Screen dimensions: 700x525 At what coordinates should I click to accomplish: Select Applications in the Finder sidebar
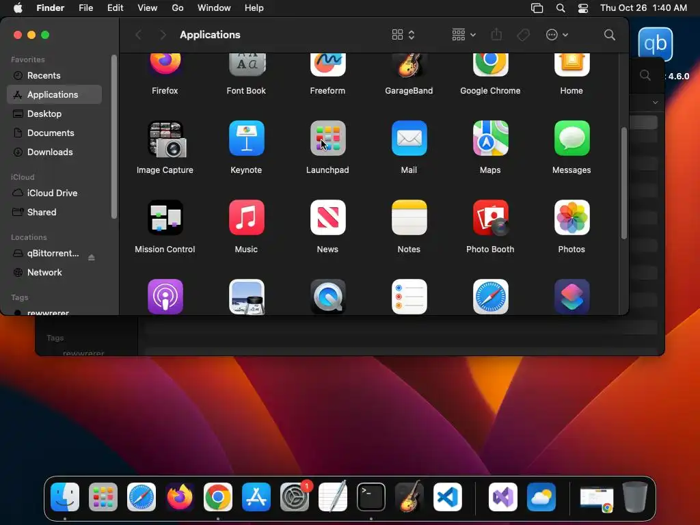tap(55, 94)
